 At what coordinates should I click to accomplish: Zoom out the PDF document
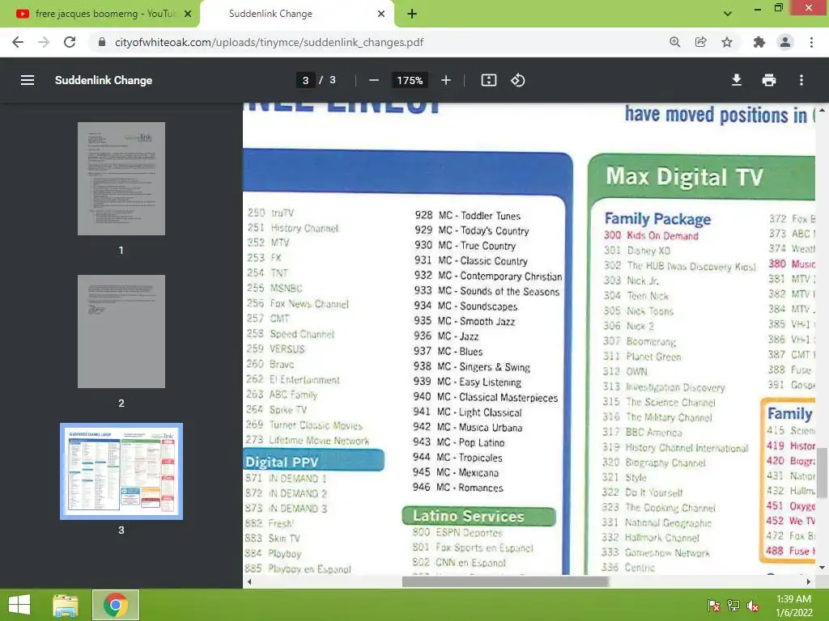point(374,80)
